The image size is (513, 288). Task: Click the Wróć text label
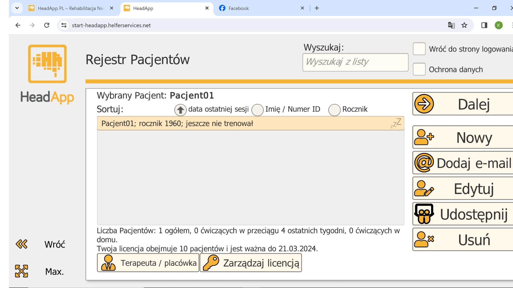[x=55, y=244]
